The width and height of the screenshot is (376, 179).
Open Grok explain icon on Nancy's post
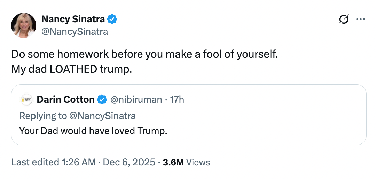click(x=344, y=20)
